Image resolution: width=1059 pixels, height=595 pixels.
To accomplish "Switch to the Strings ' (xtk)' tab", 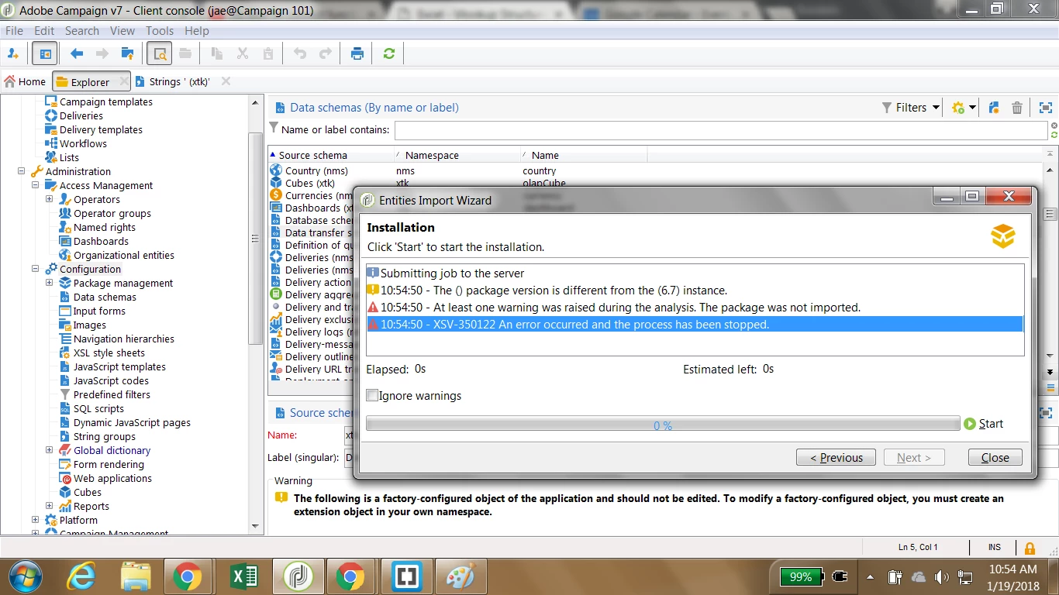I will point(179,81).
